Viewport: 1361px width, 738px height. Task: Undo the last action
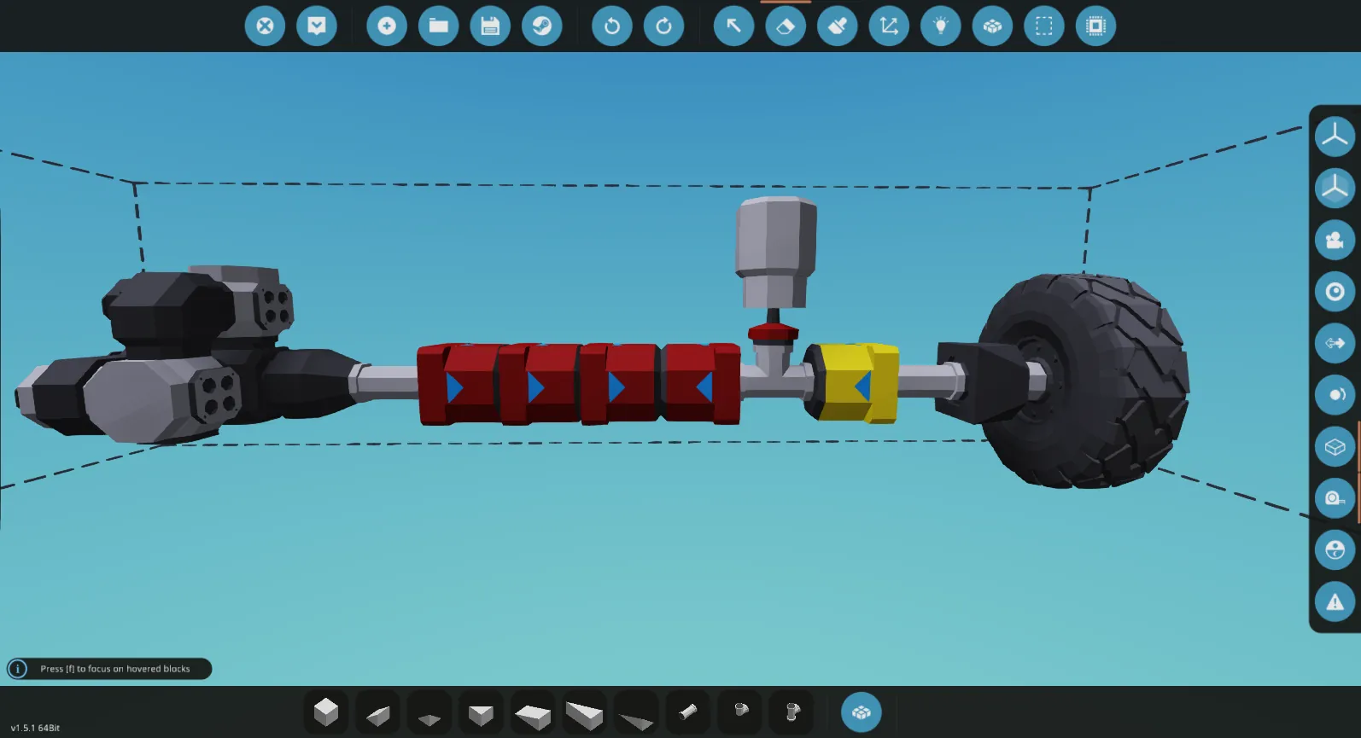612,26
